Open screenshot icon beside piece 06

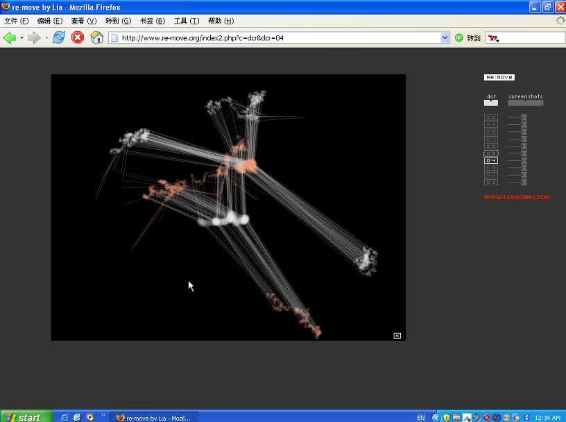click(524, 146)
